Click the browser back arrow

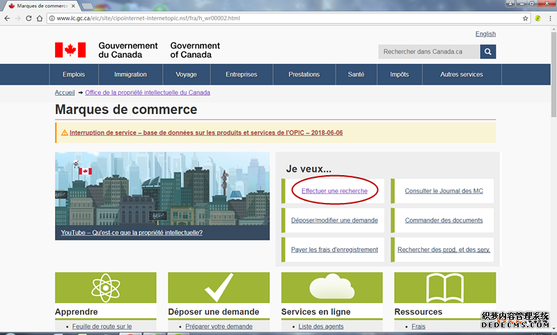(7, 18)
